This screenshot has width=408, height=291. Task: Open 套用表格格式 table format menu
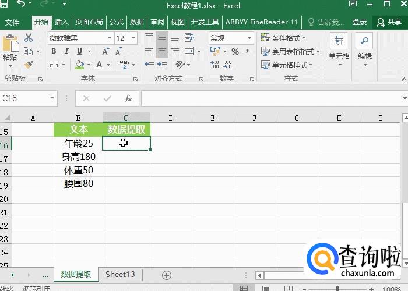[290, 51]
